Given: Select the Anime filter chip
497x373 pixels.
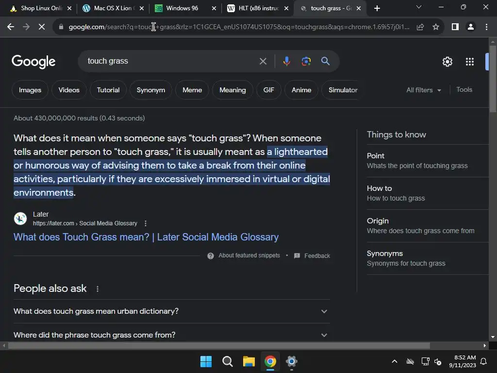Looking at the screenshot, I should 301,90.
